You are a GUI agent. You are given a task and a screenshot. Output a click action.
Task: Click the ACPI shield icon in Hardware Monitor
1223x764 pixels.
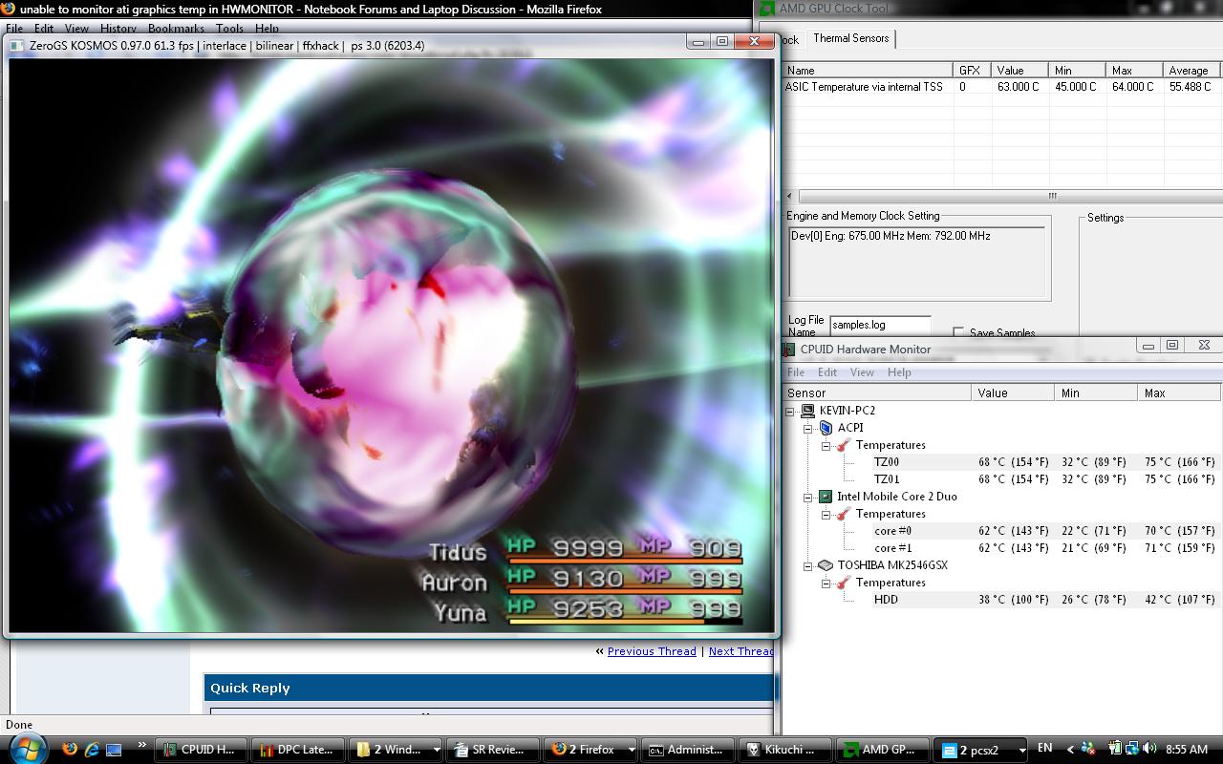click(x=826, y=428)
